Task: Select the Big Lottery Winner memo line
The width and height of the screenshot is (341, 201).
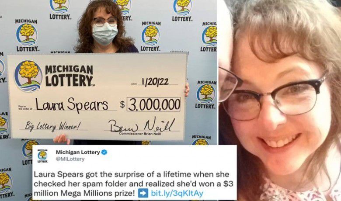Action: [53, 126]
